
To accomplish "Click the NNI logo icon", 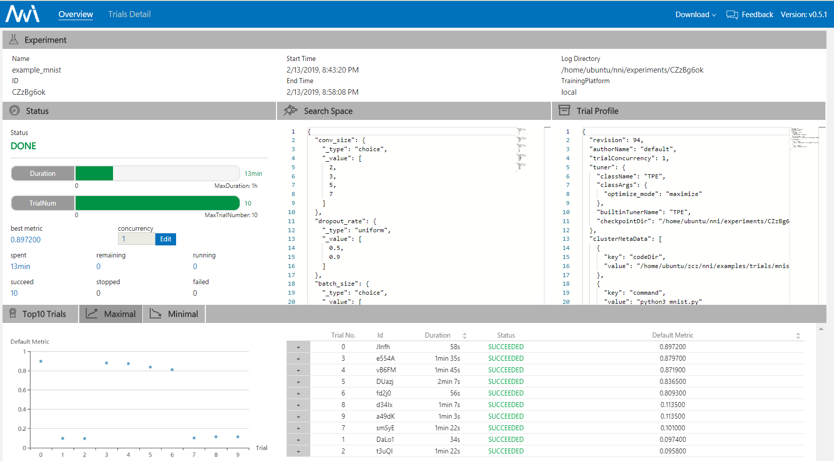I will (x=23, y=14).
